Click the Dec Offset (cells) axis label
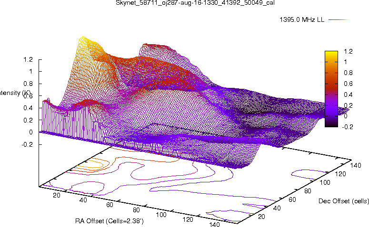This screenshot has width=369, height=227. pyautogui.click(x=344, y=201)
